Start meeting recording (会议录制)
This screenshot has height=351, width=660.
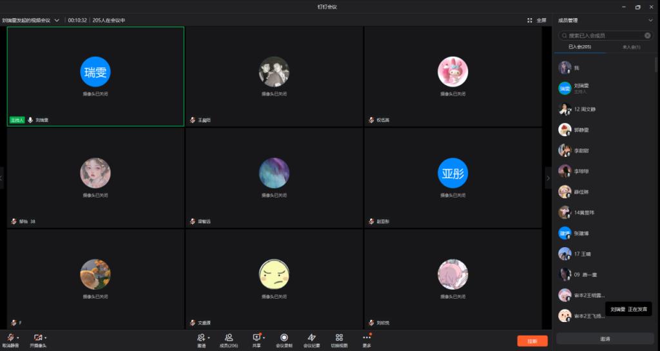click(x=284, y=337)
